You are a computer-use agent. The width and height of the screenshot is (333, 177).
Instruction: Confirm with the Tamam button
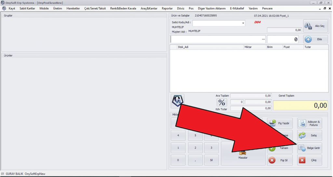point(280,148)
